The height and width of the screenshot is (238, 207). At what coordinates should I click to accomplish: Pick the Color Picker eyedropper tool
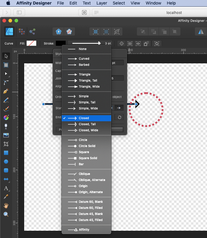tap(6, 197)
